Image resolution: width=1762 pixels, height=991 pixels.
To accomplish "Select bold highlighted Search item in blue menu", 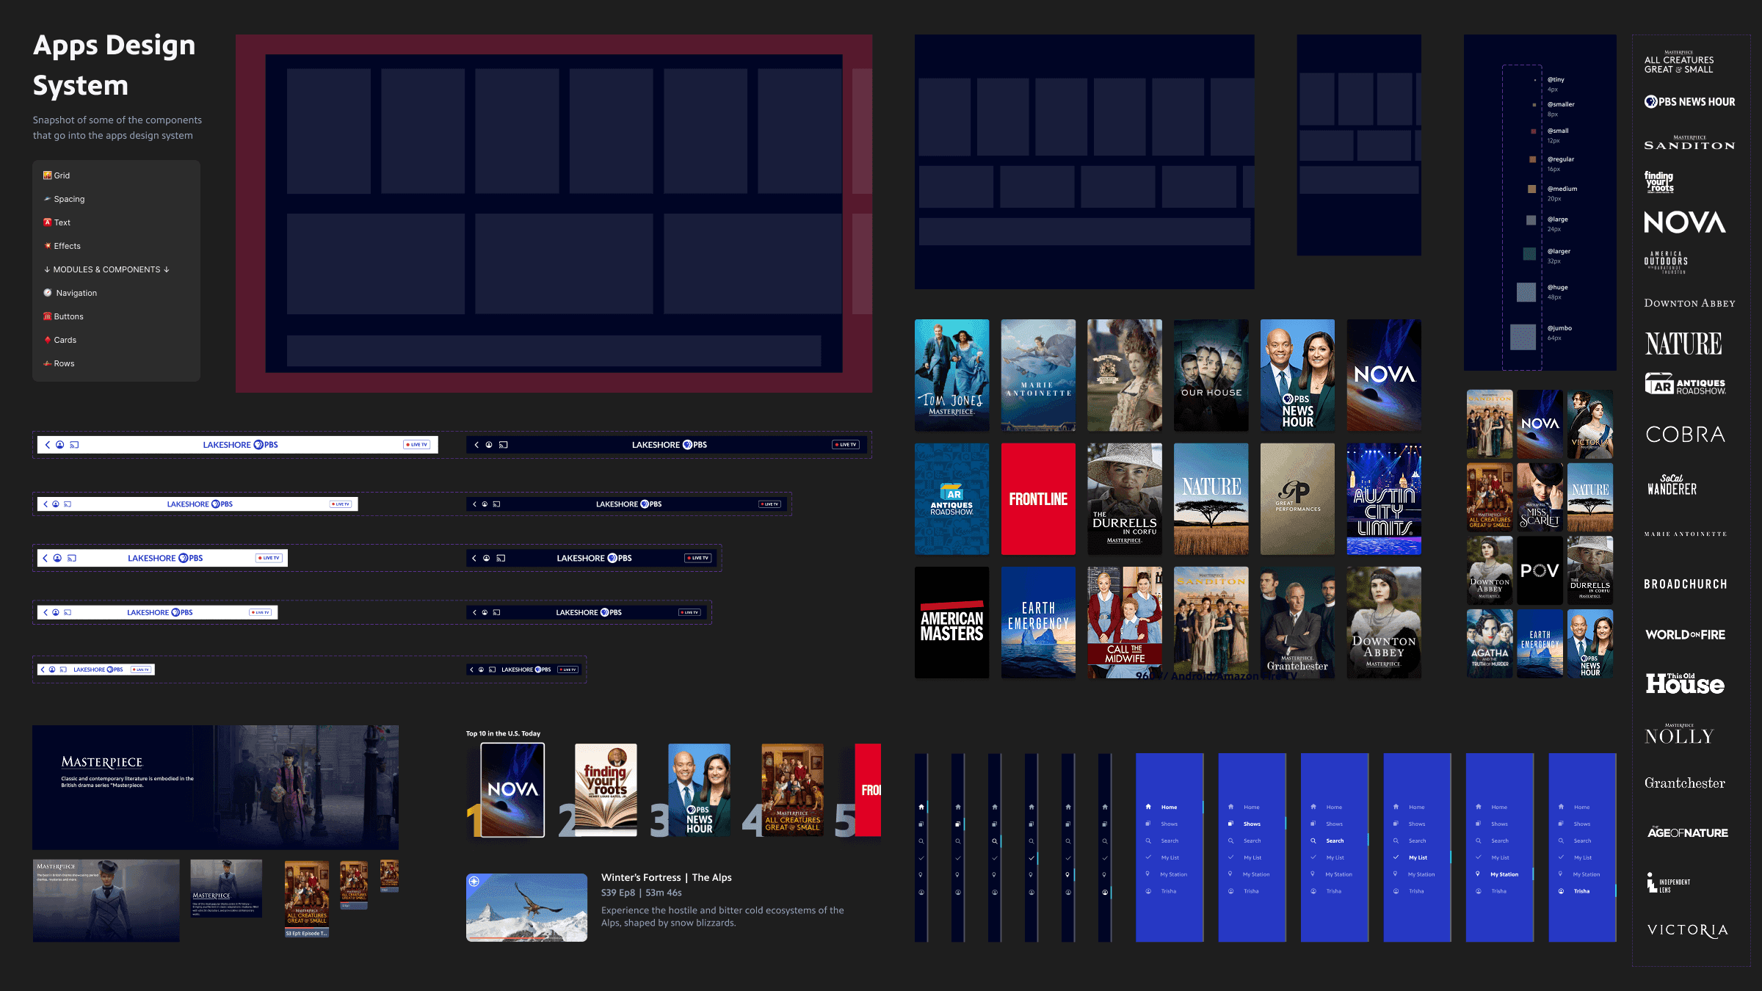I will click(1334, 841).
